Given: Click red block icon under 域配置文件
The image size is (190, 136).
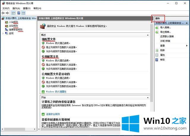Looking at the screenshot, I should pyautogui.click(x=43, y=47).
